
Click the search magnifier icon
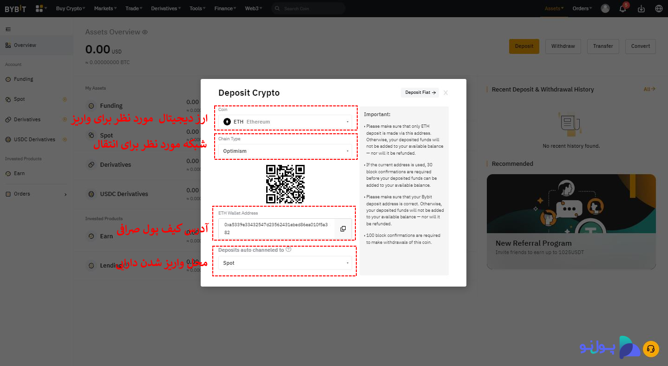coord(278,8)
